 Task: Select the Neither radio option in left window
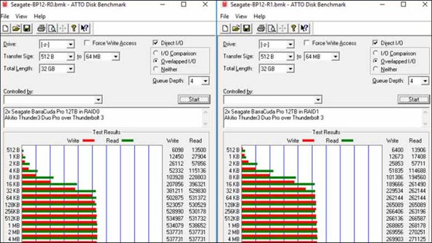(x=156, y=69)
